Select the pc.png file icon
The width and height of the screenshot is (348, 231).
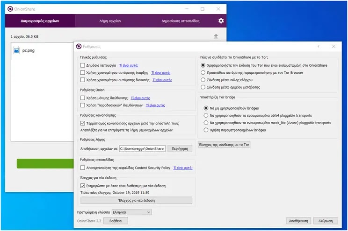pyautogui.click(x=16, y=50)
